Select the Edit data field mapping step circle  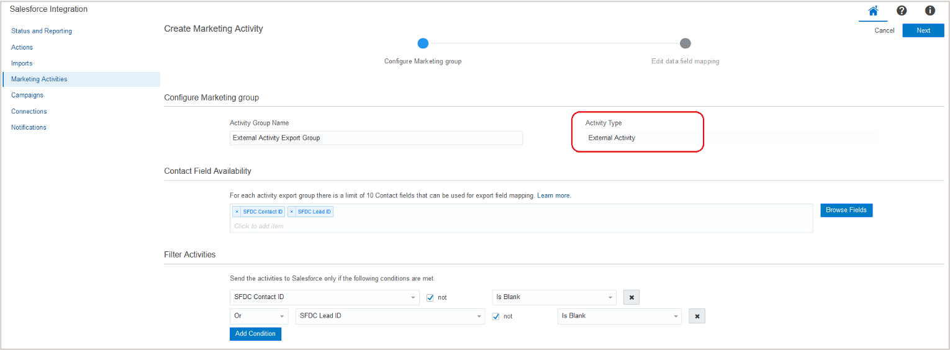pyautogui.click(x=685, y=43)
